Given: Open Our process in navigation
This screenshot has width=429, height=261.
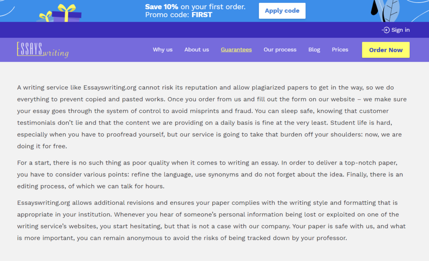Looking at the screenshot, I should pyautogui.click(x=280, y=49).
